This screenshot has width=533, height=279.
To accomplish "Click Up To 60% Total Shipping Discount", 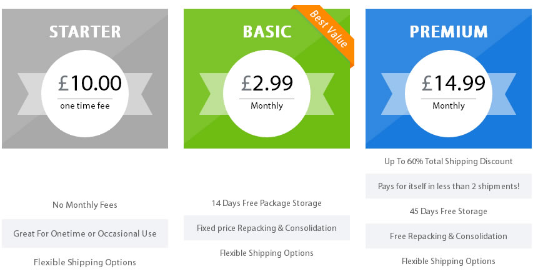I will [449, 161].
